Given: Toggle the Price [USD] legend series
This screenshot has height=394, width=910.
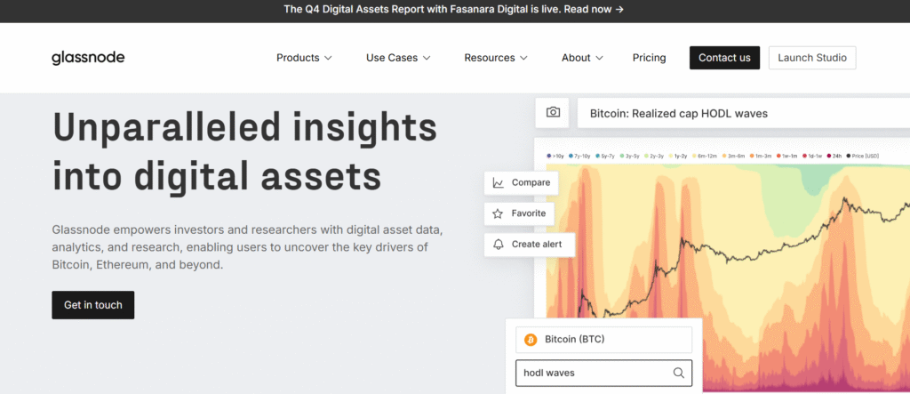Looking at the screenshot, I should (862, 156).
